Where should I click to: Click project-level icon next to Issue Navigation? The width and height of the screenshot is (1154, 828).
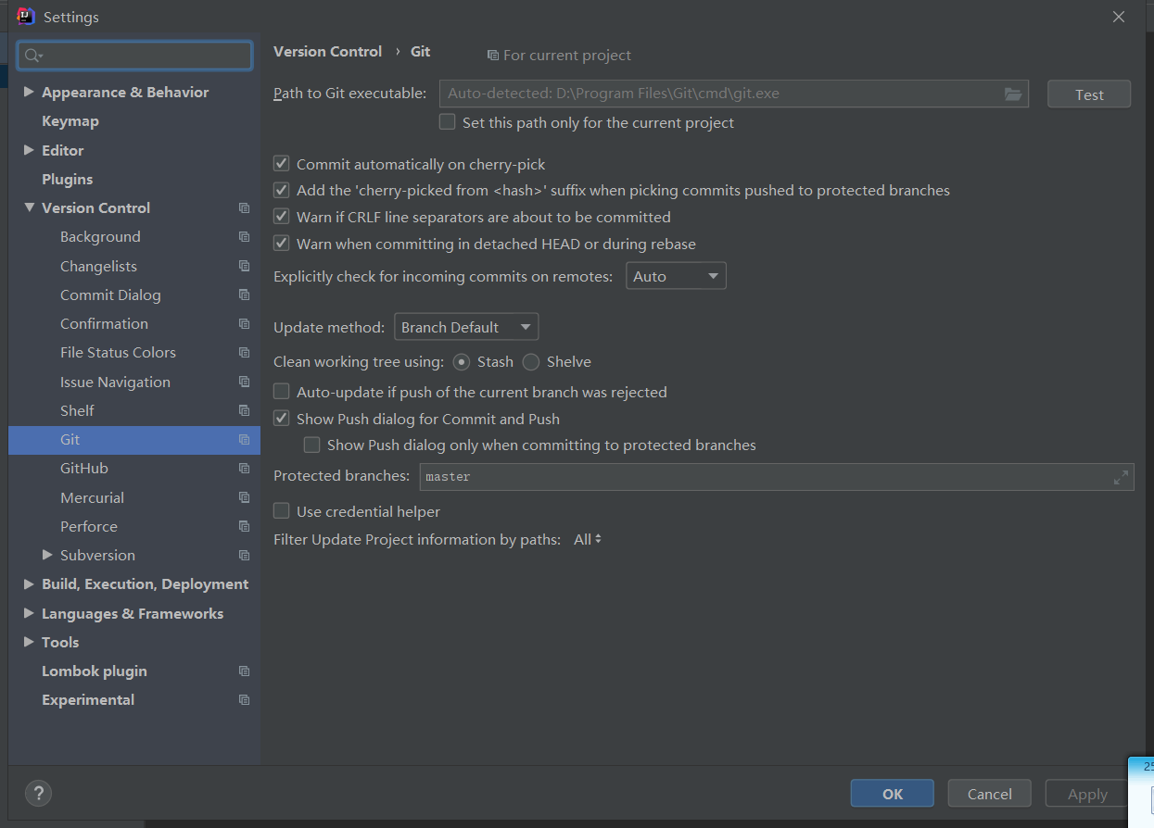244,382
